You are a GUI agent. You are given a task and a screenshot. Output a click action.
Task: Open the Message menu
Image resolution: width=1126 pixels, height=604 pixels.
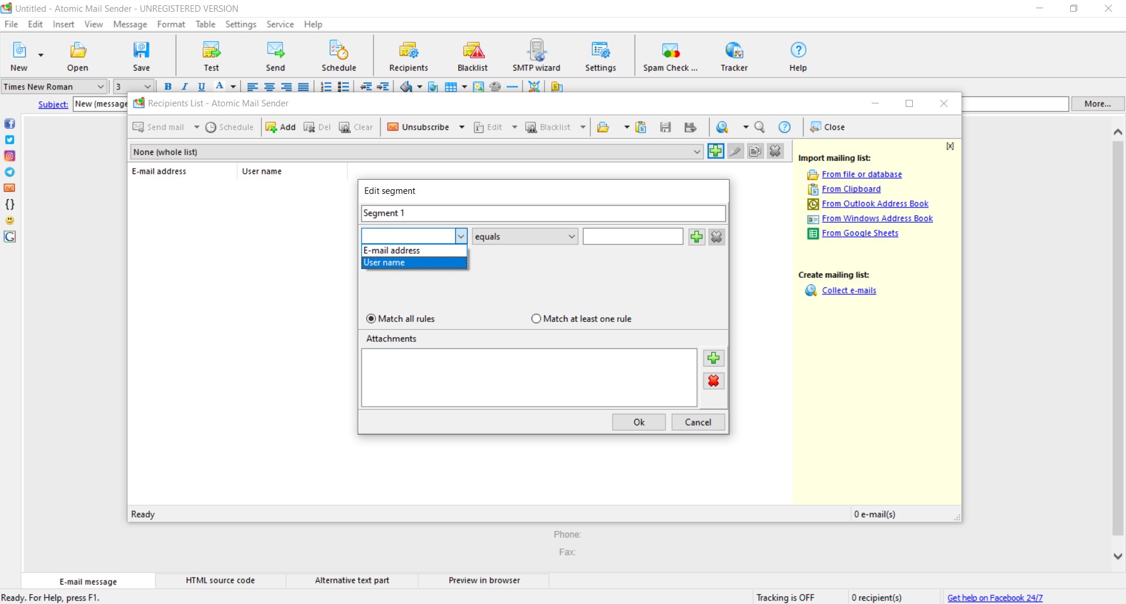(x=130, y=24)
